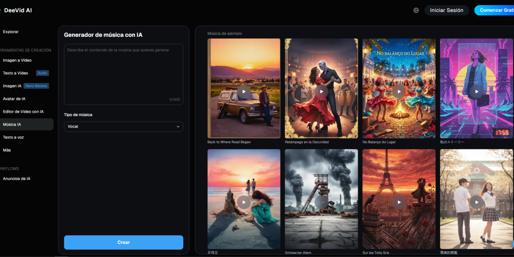Play the Back to Where Road Began sample
This screenshot has width=514, height=257.
244,92
